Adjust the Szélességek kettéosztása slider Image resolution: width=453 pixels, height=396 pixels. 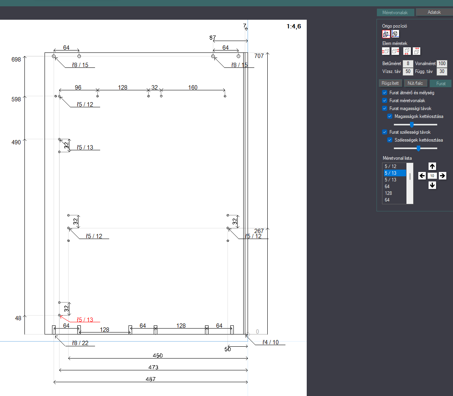418,148
